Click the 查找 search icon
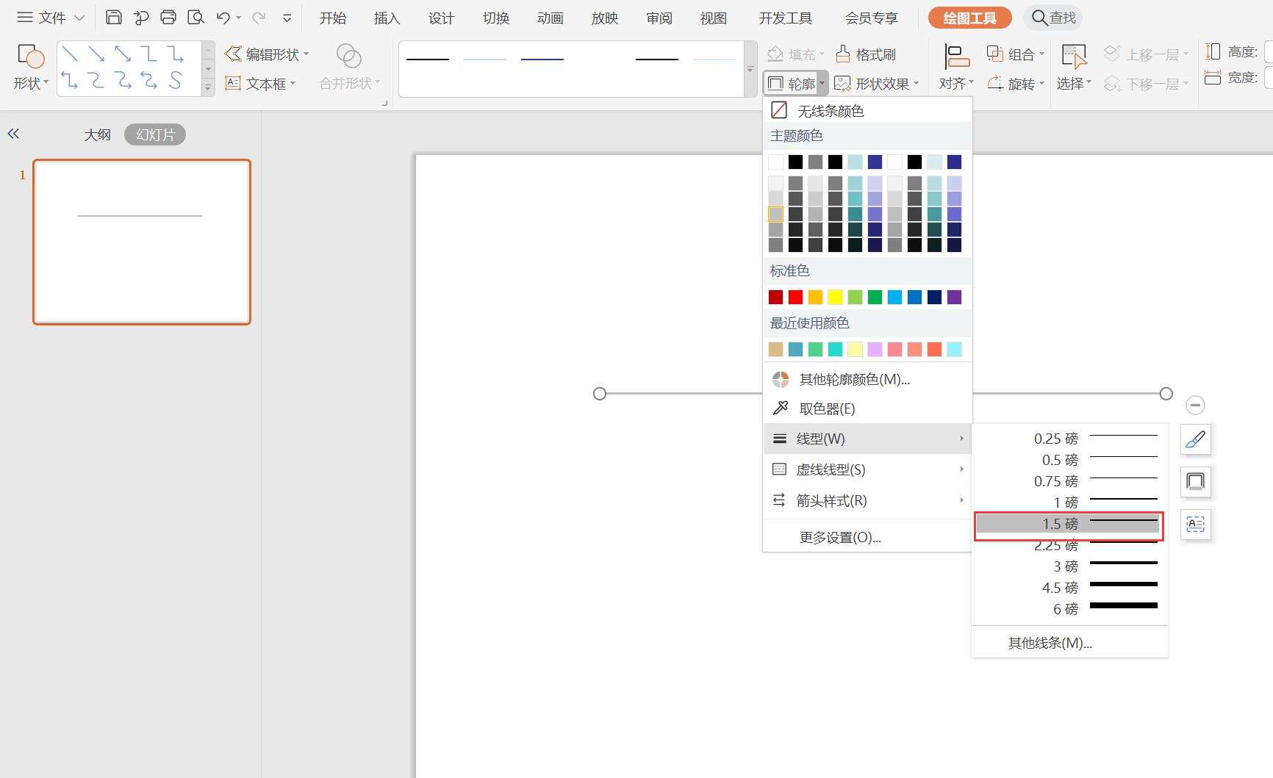The width and height of the screenshot is (1273, 778). (x=1039, y=18)
